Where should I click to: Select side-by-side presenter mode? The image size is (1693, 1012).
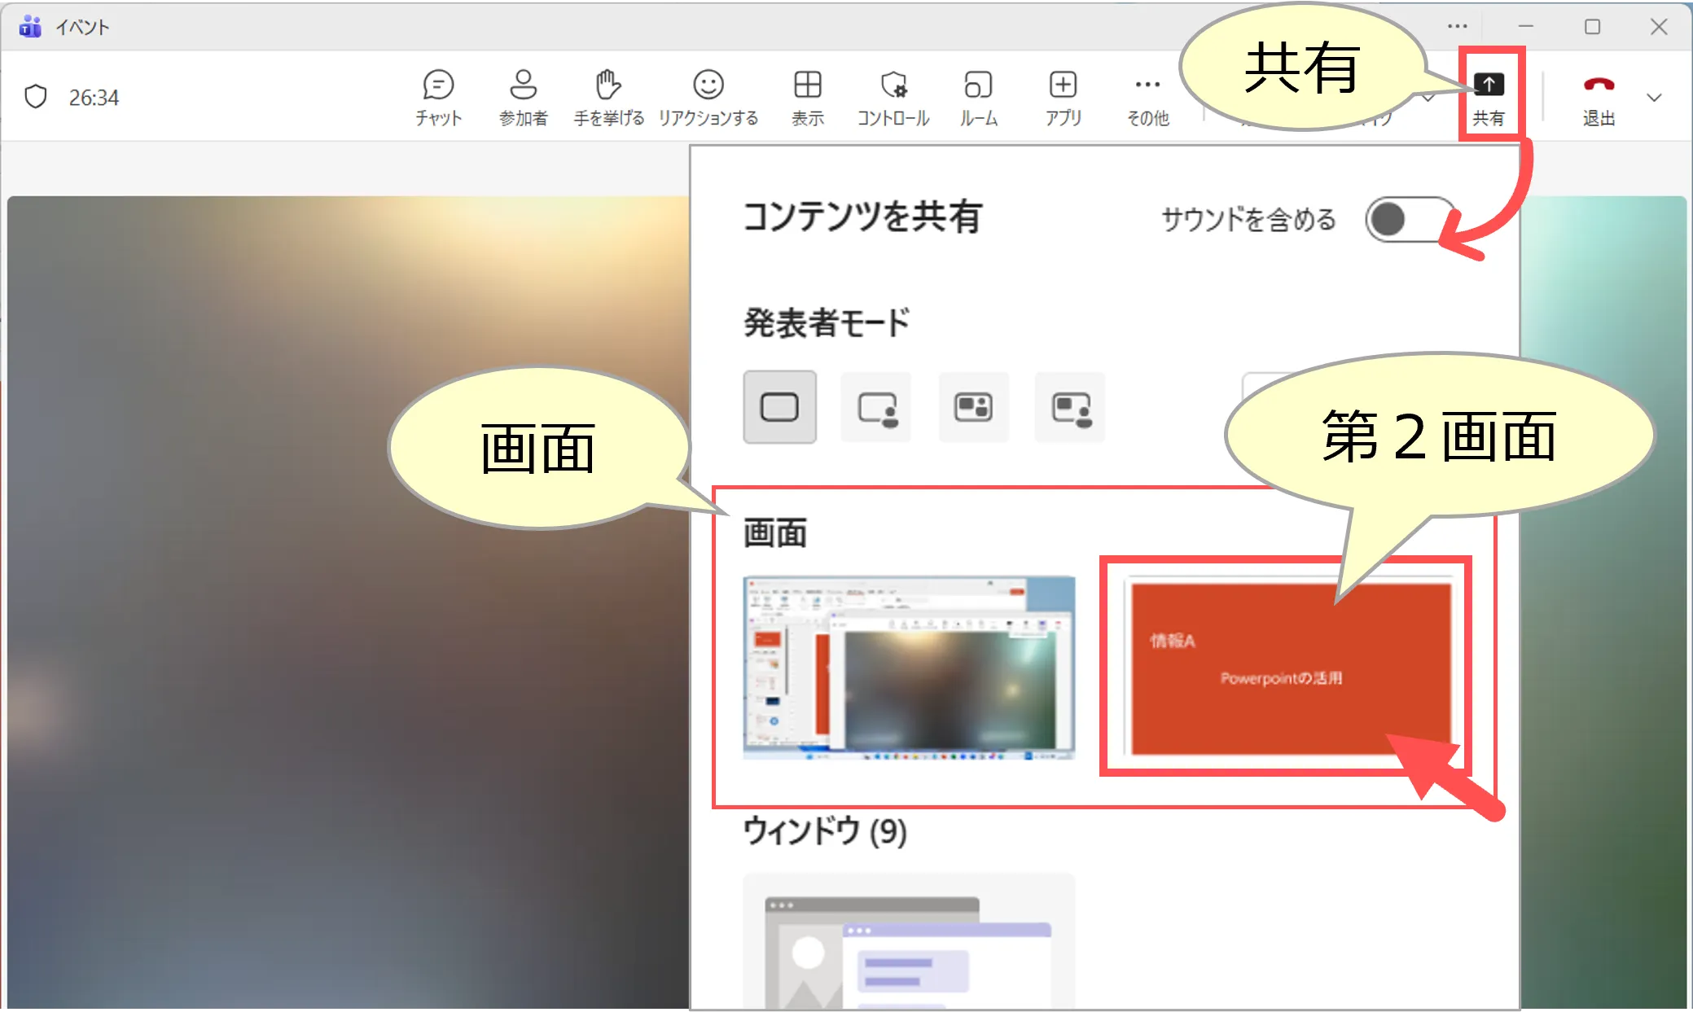[973, 407]
